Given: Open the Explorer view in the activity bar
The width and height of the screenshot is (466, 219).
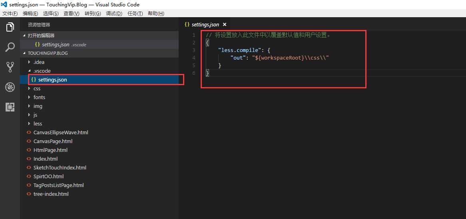Looking at the screenshot, I should point(10,27).
